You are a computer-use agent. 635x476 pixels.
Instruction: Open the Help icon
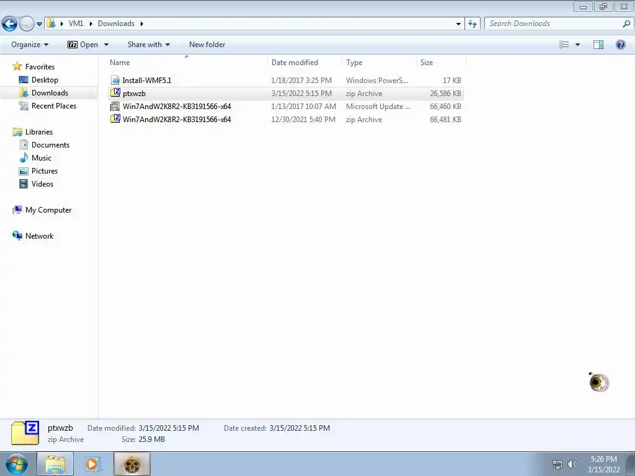[620, 45]
